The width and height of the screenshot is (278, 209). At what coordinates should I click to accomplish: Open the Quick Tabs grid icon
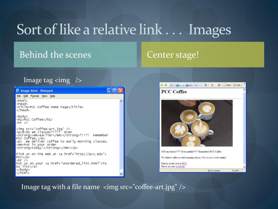[171, 85]
